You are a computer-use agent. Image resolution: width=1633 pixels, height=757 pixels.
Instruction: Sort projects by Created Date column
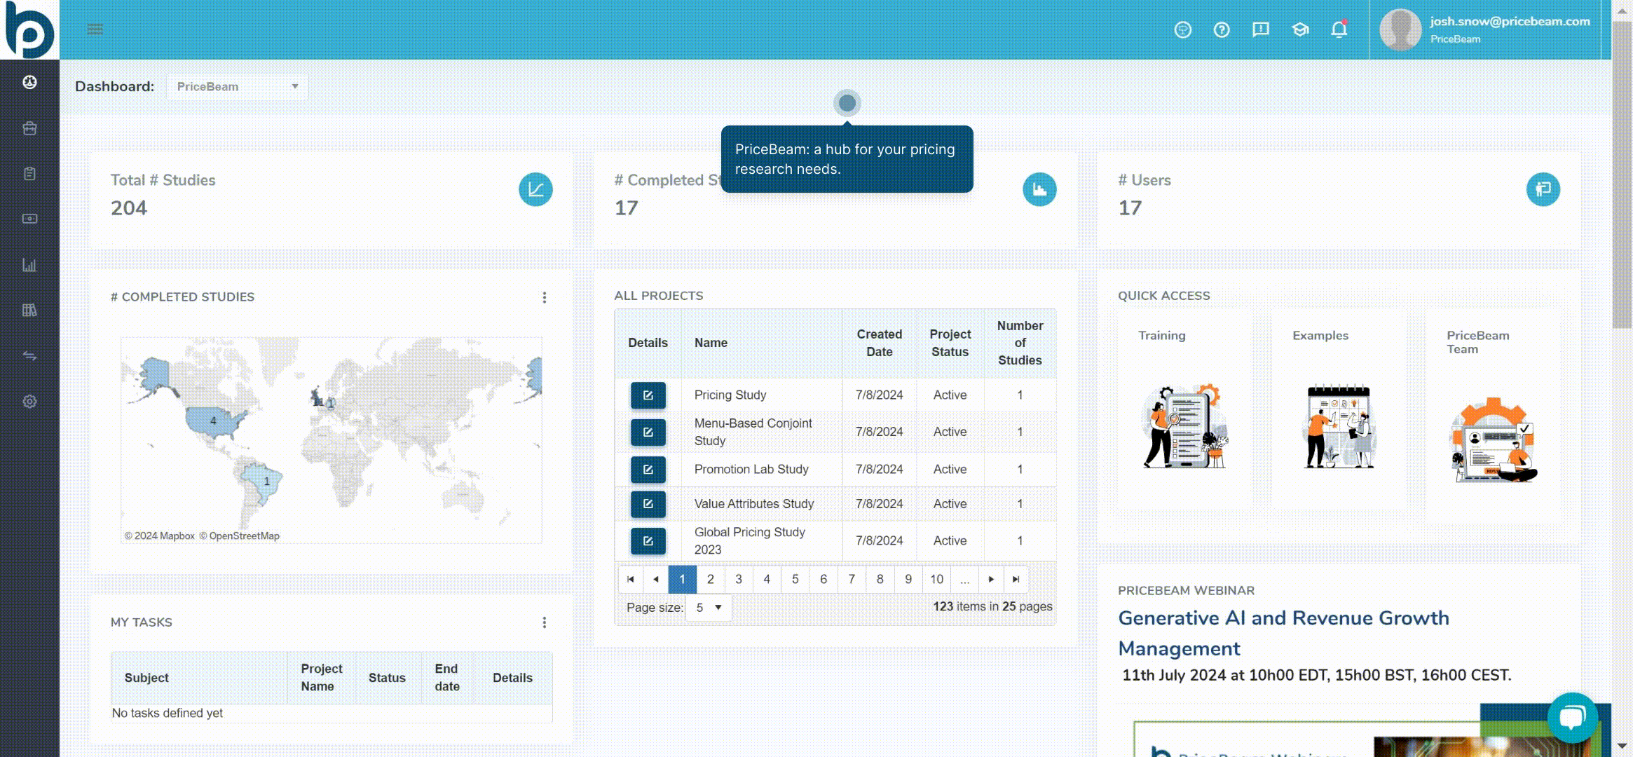(x=879, y=343)
